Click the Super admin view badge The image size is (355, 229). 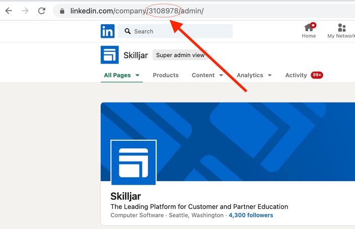click(180, 55)
